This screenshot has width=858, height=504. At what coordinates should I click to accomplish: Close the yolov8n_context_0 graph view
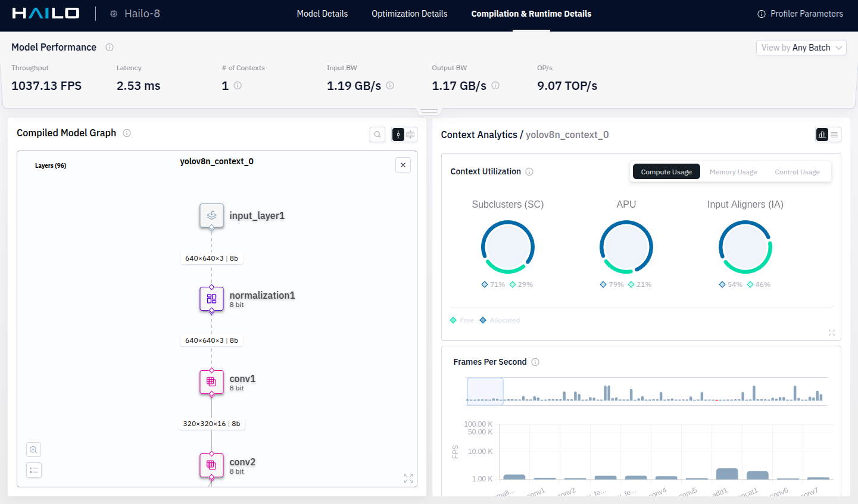(403, 165)
